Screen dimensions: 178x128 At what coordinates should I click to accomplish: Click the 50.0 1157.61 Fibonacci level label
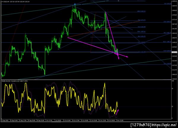click(142, 32)
